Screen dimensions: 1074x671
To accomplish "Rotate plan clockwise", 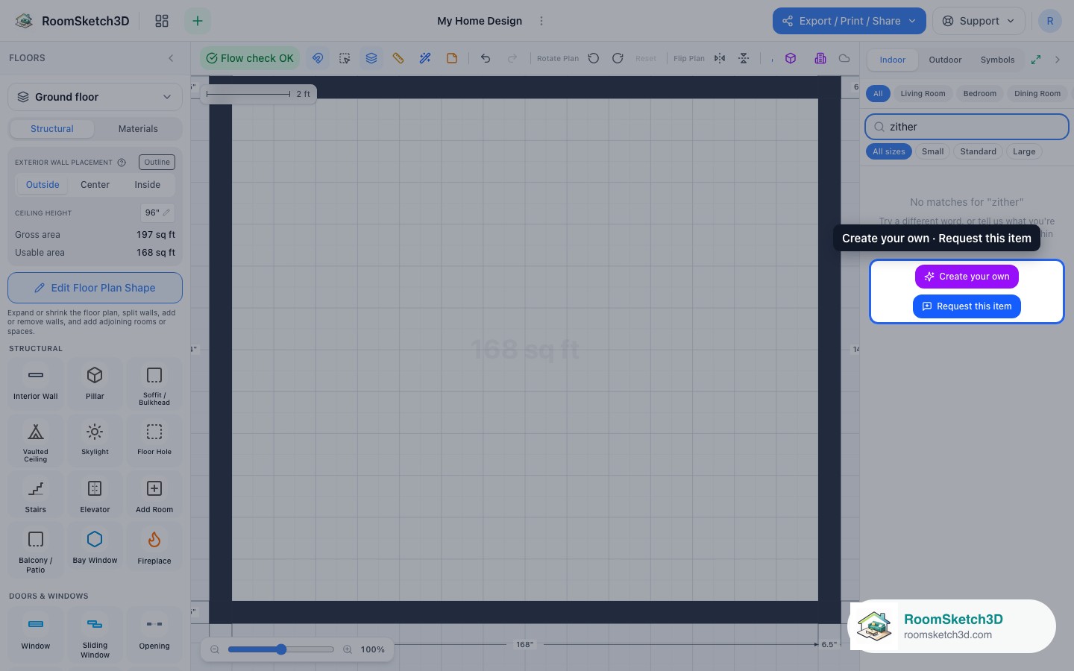I will 618,58.
